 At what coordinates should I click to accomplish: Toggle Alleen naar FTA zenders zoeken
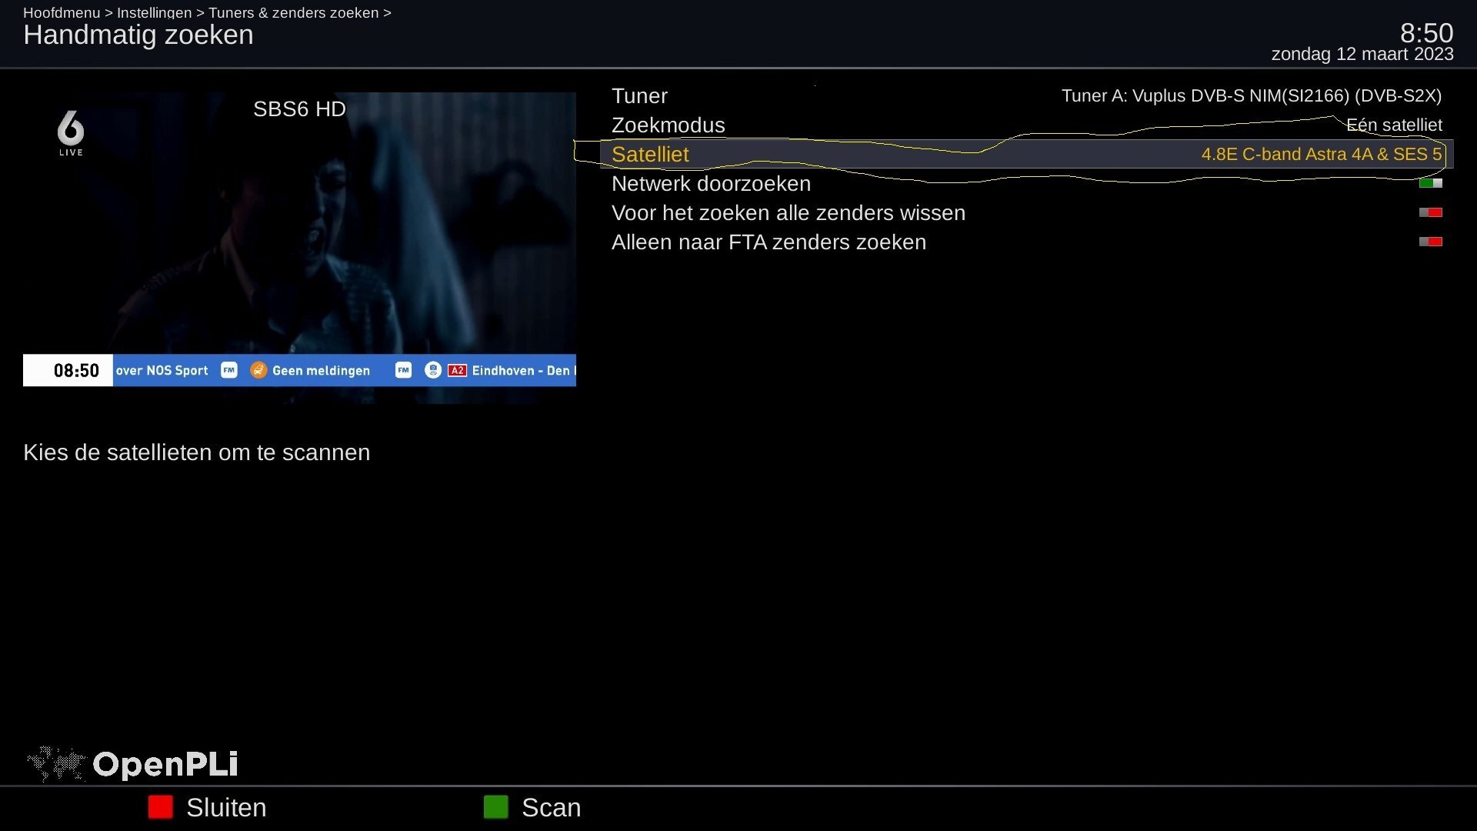point(1430,242)
